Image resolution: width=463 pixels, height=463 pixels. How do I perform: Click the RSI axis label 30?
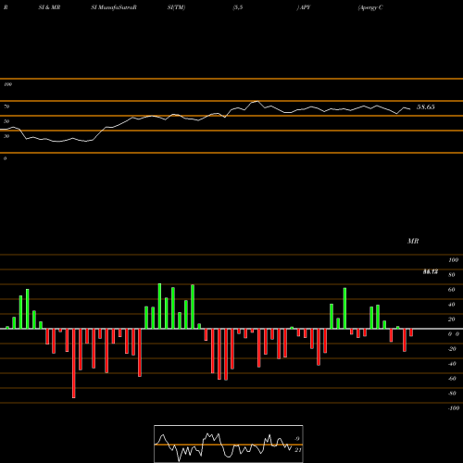(6, 136)
